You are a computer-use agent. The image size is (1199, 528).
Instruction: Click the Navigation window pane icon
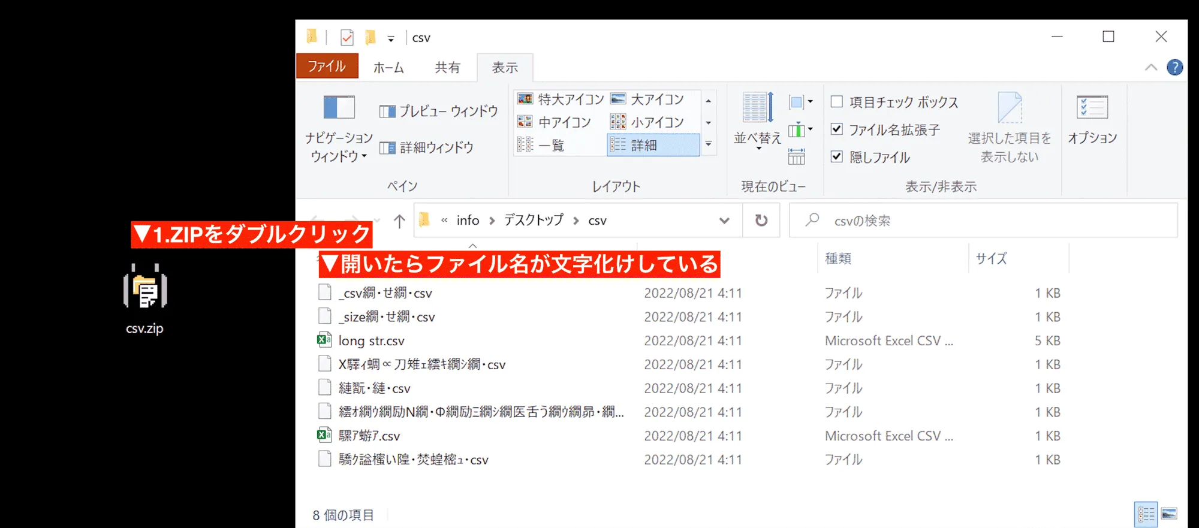pyautogui.click(x=339, y=108)
